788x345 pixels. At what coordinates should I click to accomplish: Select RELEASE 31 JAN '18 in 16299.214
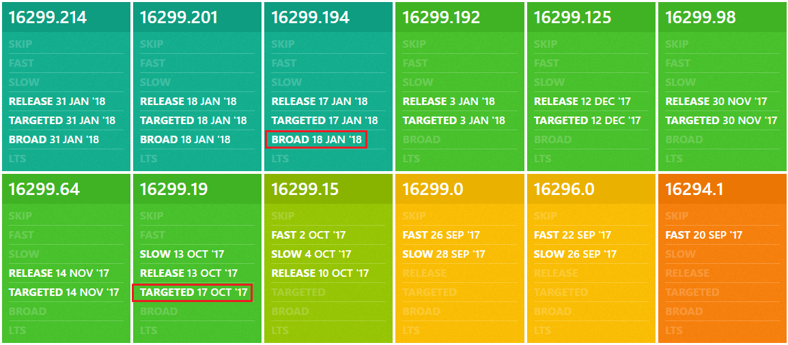point(57,102)
